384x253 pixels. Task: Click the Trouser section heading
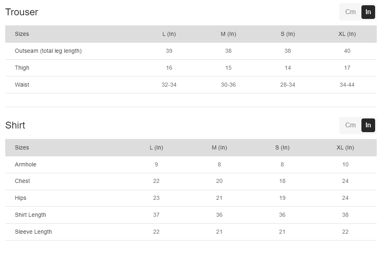pyautogui.click(x=22, y=12)
